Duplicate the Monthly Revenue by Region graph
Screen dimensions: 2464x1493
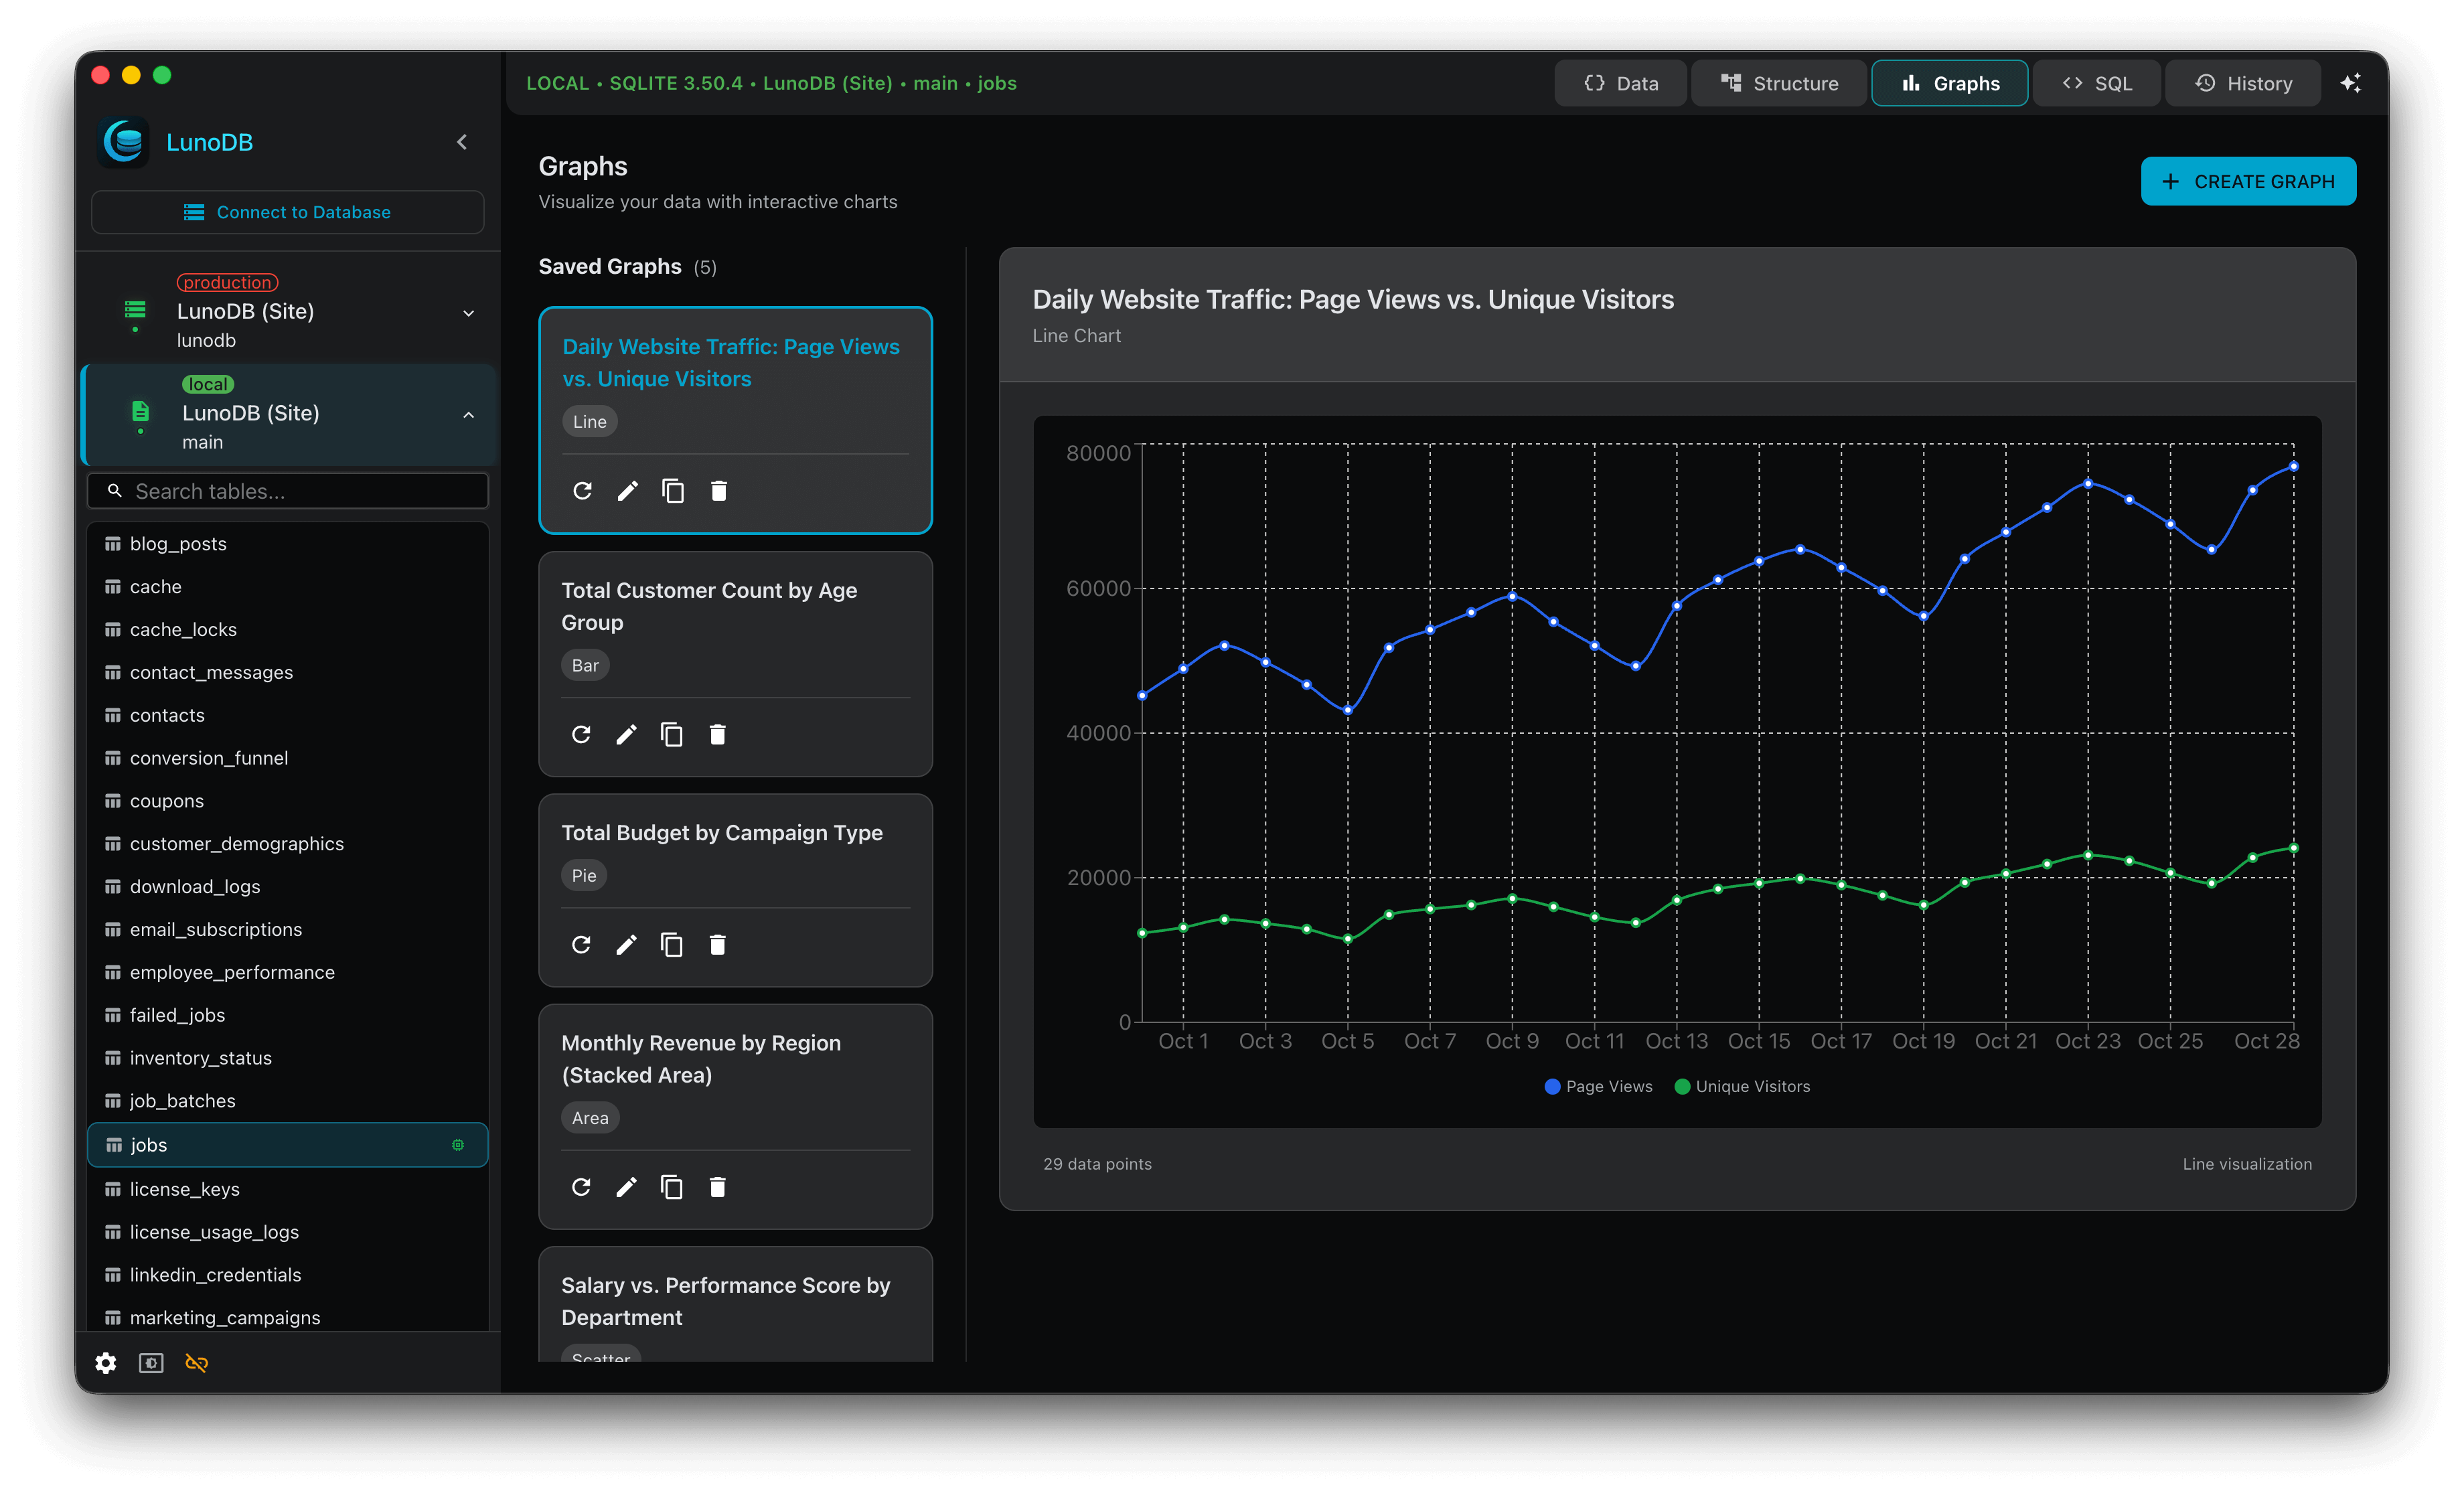tap(672, 1186)
